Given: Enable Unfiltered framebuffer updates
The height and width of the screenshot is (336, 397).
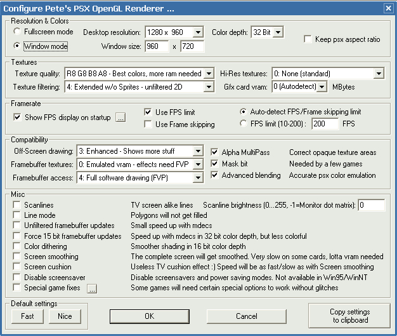Looking at the screenshot, I should point(16,225).
